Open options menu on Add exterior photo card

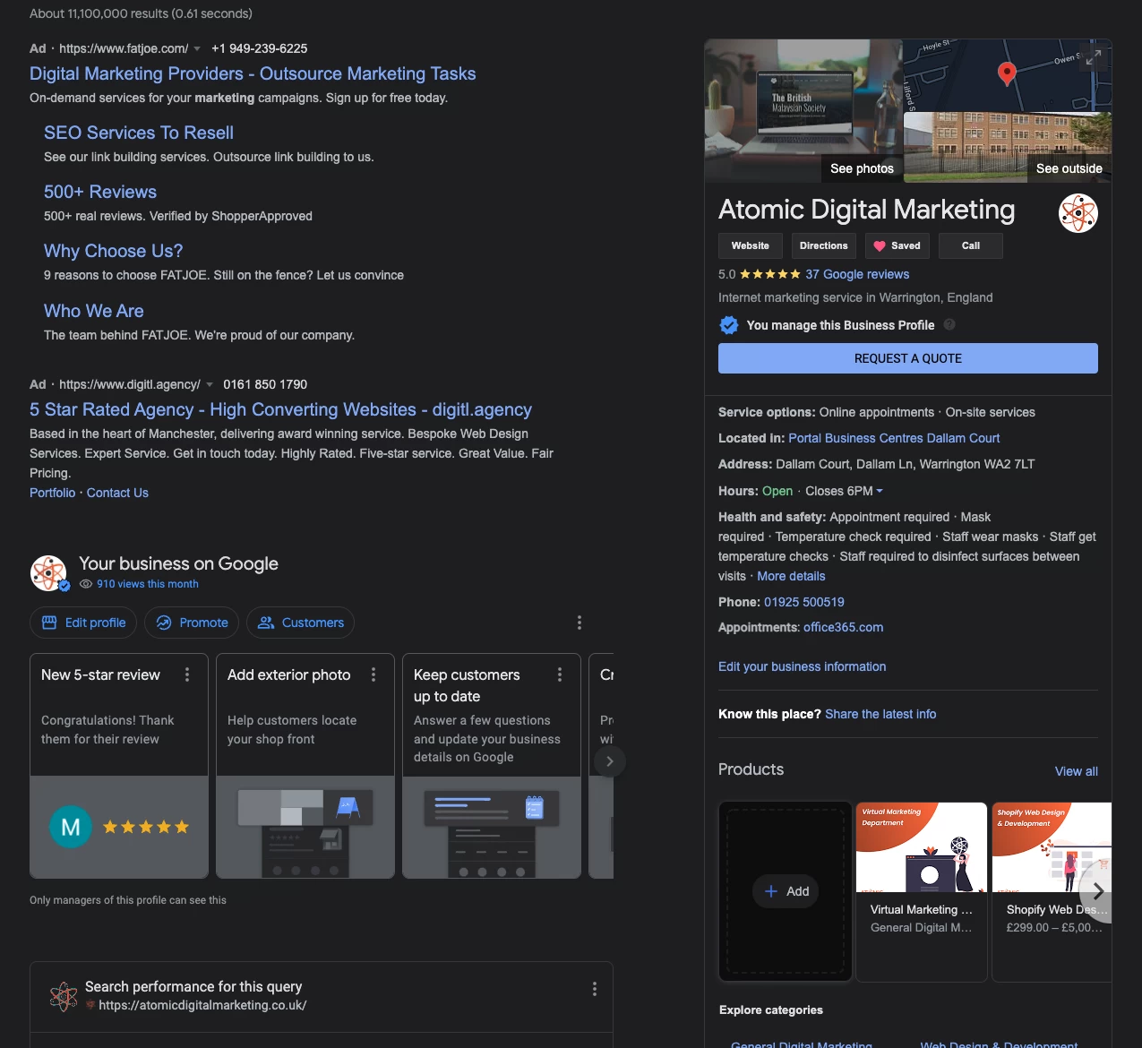(374, 674)
